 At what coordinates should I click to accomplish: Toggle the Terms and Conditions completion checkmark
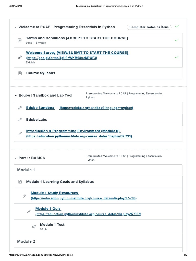(177, 40)
